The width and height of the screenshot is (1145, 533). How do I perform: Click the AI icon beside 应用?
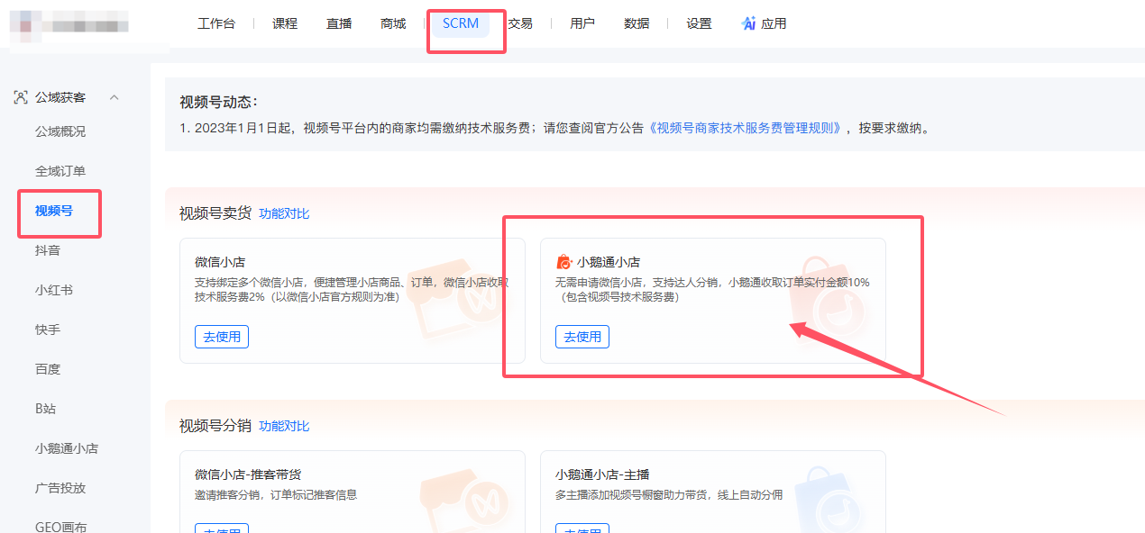click(748, 23)
